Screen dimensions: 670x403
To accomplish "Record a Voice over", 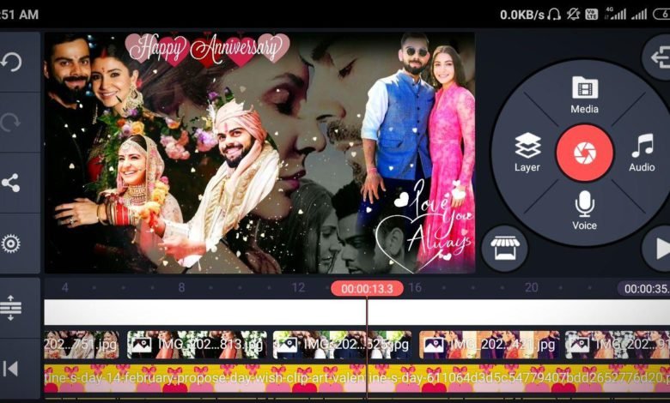I will click(584, 210).
